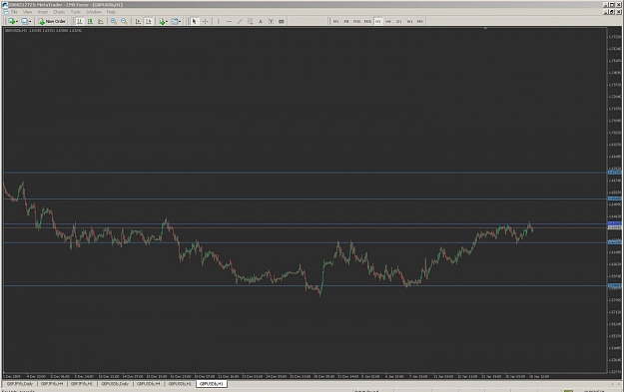
Task: Open the View menu
Action: coord(28,12)
